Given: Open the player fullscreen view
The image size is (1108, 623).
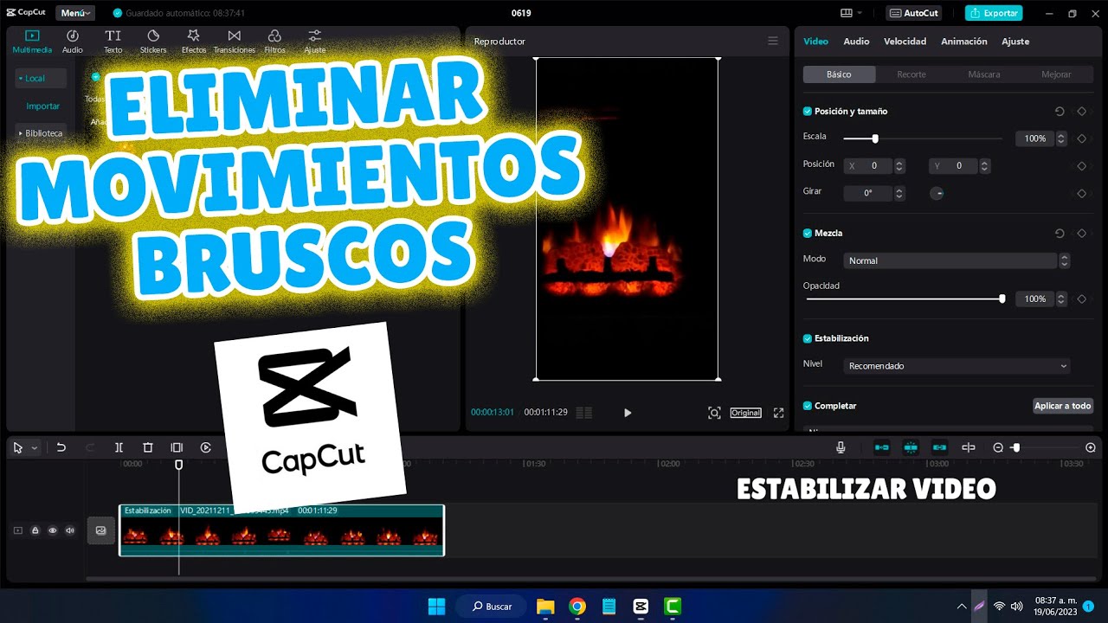Looking at the screenshot, I should (x=778, y=413).
